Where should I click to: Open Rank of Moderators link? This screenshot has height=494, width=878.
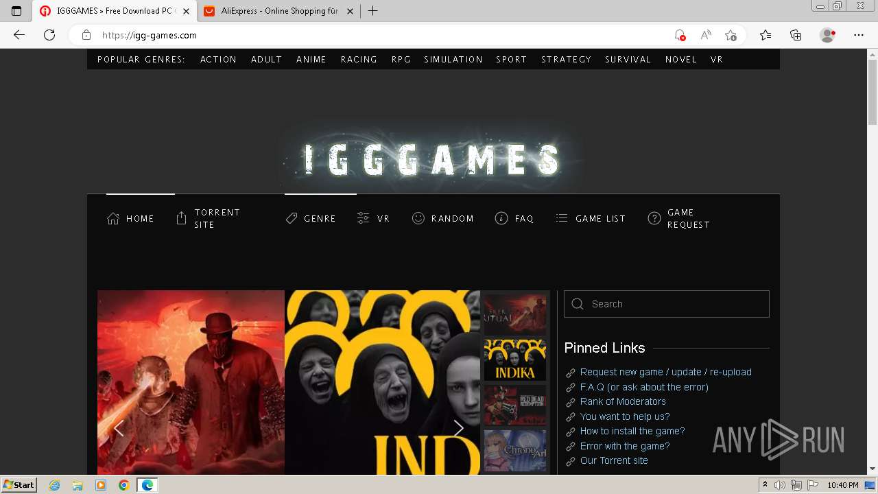point(623,401)
